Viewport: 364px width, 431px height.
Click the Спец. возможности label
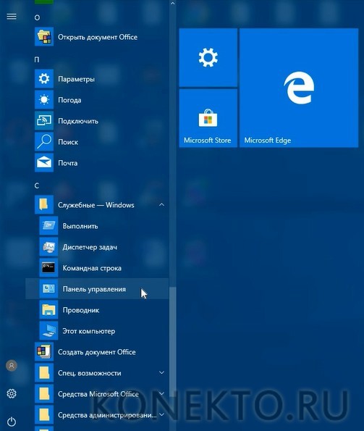(x=90, y=373)
